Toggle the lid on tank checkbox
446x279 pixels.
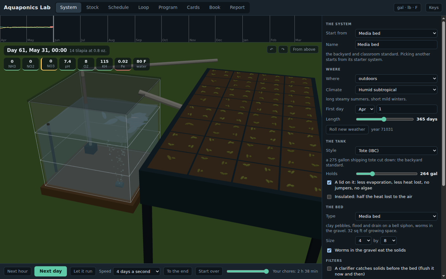pyautogui.click(x=329, y=182)
